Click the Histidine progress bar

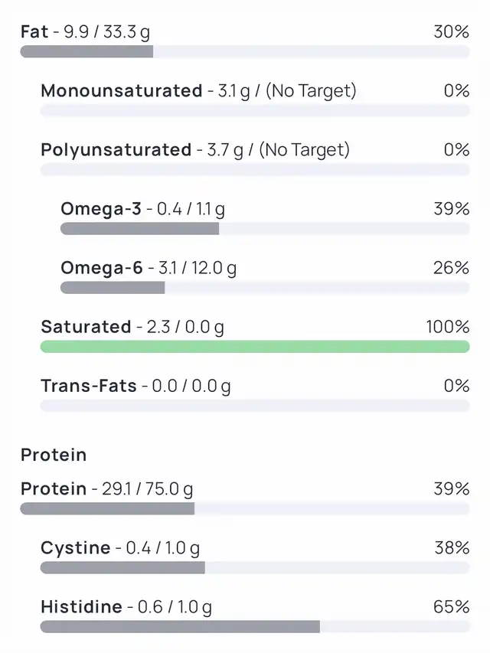(254, 627)
